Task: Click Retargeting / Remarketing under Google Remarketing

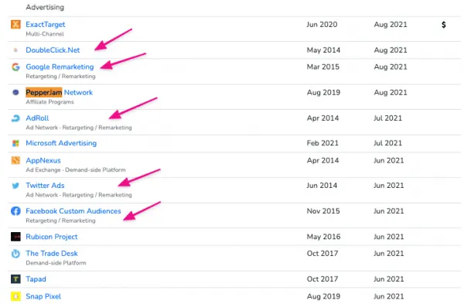Action: [x=60, y=77]
